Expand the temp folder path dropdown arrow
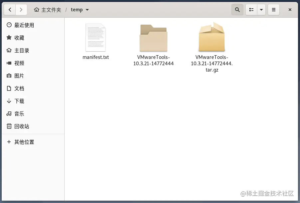Viewport: 300px width, 203px height. [87, 10]
